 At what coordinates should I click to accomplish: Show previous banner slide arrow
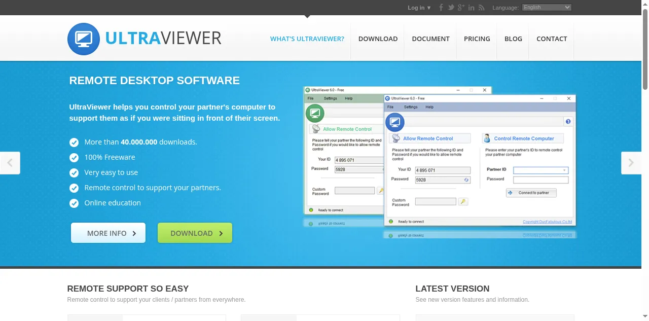10,163
